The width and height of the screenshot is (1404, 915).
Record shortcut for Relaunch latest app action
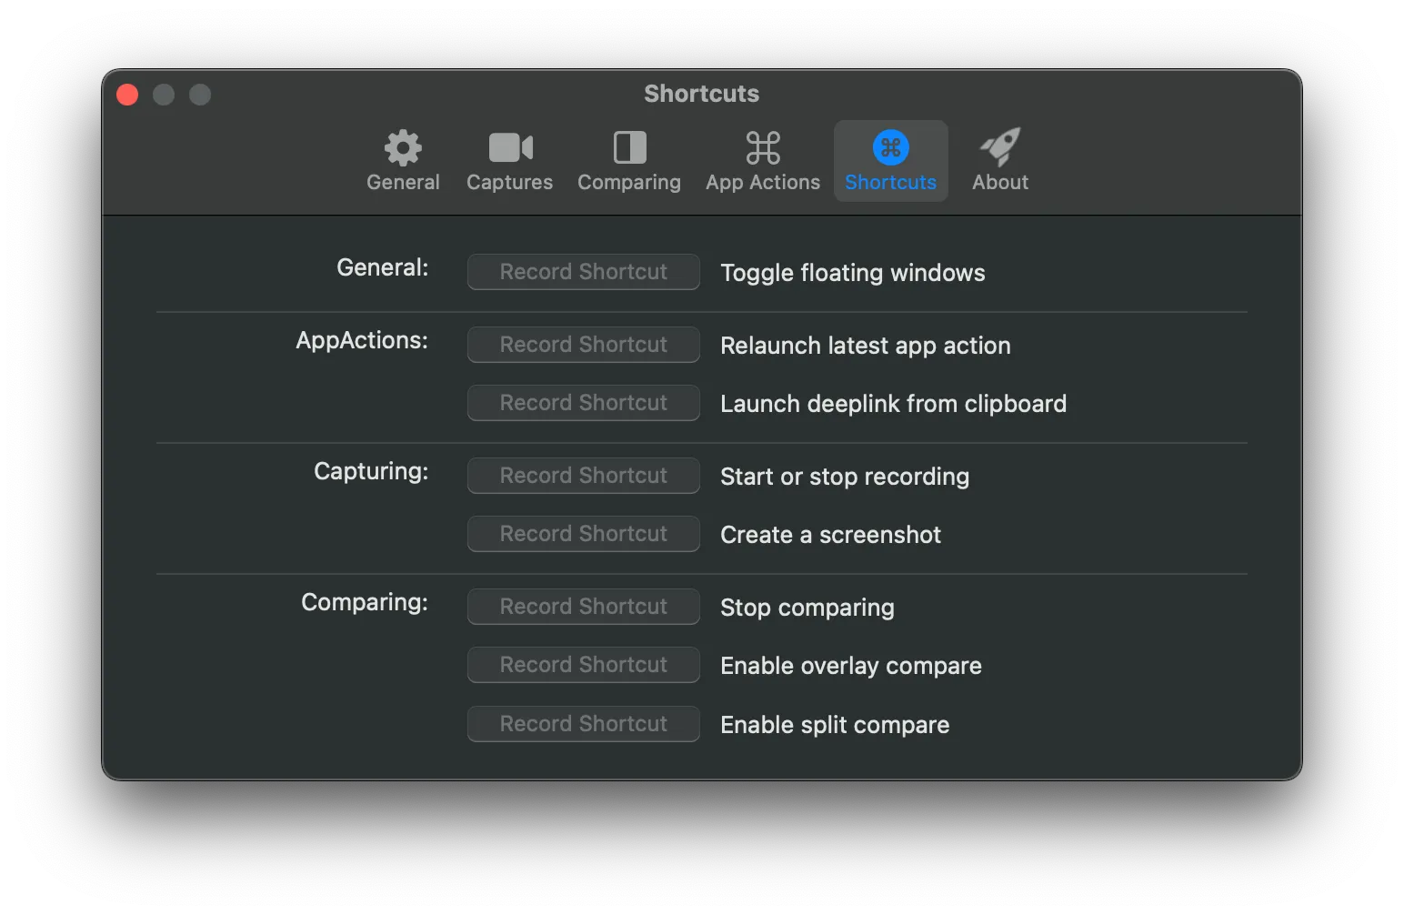583,345
